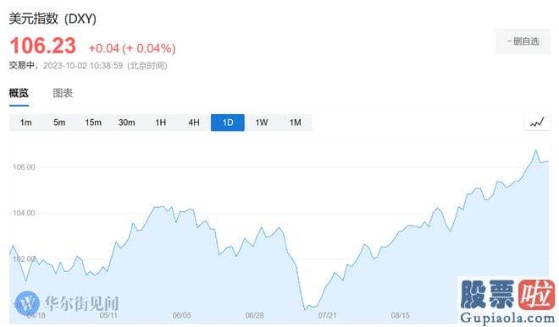
Task: Pick the 1M timeframe
Action: pyautogui.click(x=296, y=123)
